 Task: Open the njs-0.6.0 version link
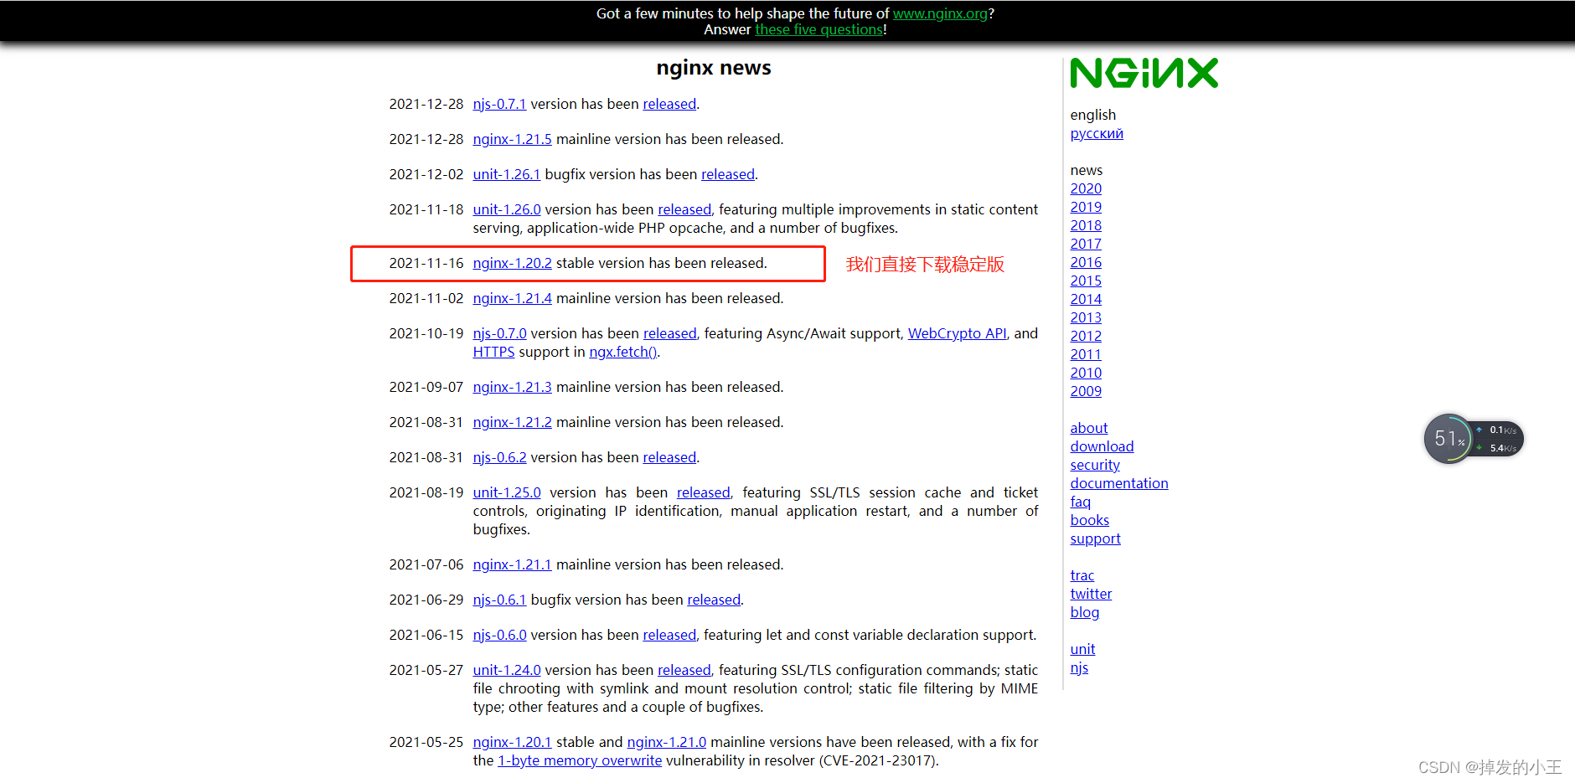[x=499, y=635]
